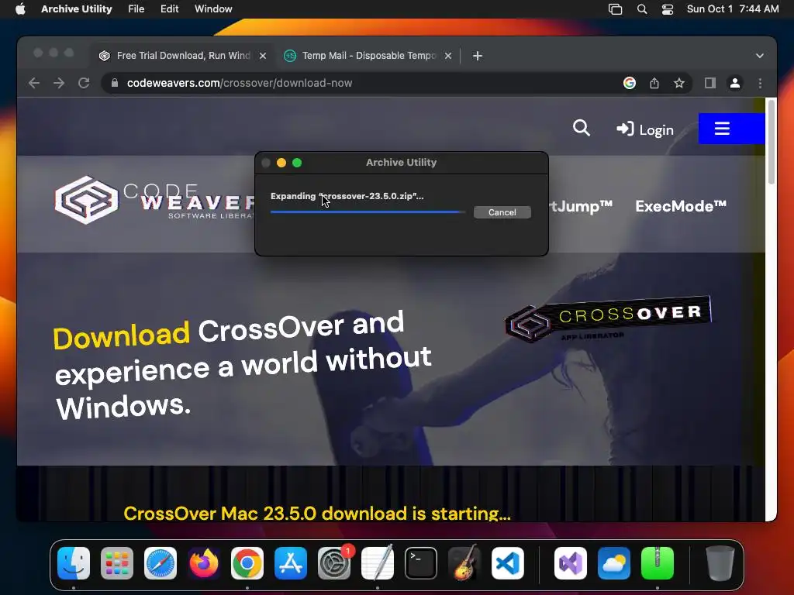Toggle the Chrome side panel
Viewport: 794px width, 595px height.
coord(710,83)
